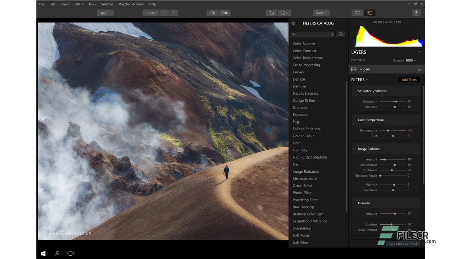Image resolution: width=461 pixels, height=259 pixels.
Task: Open the before/after compare view
Action: pyautogui.click(x=225, y=13)
